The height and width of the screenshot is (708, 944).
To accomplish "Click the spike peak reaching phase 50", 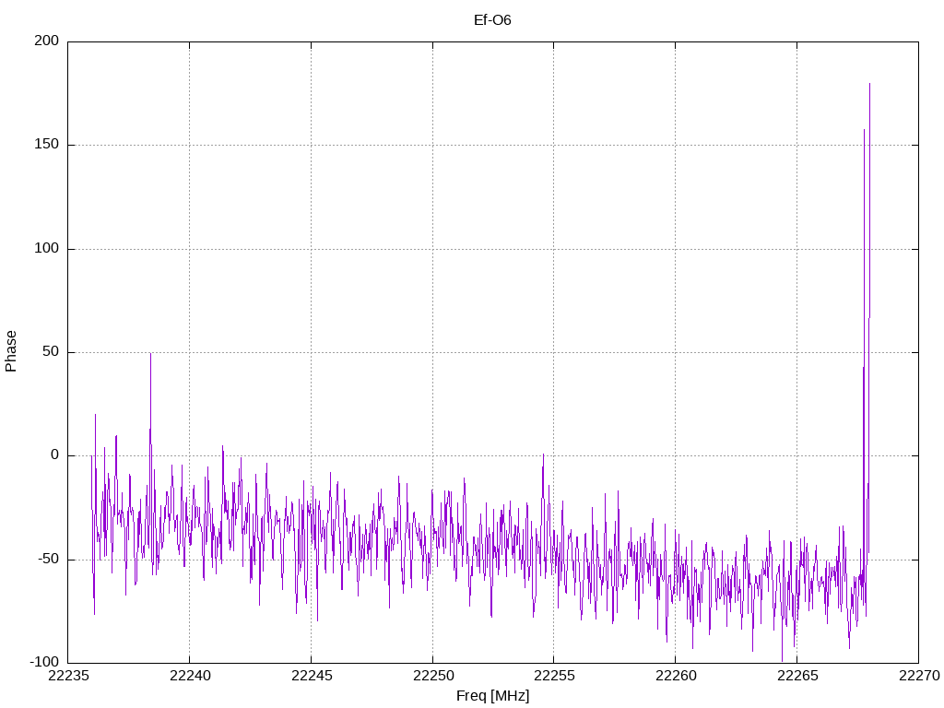I will pyautogui.click(x=150, y=353).
